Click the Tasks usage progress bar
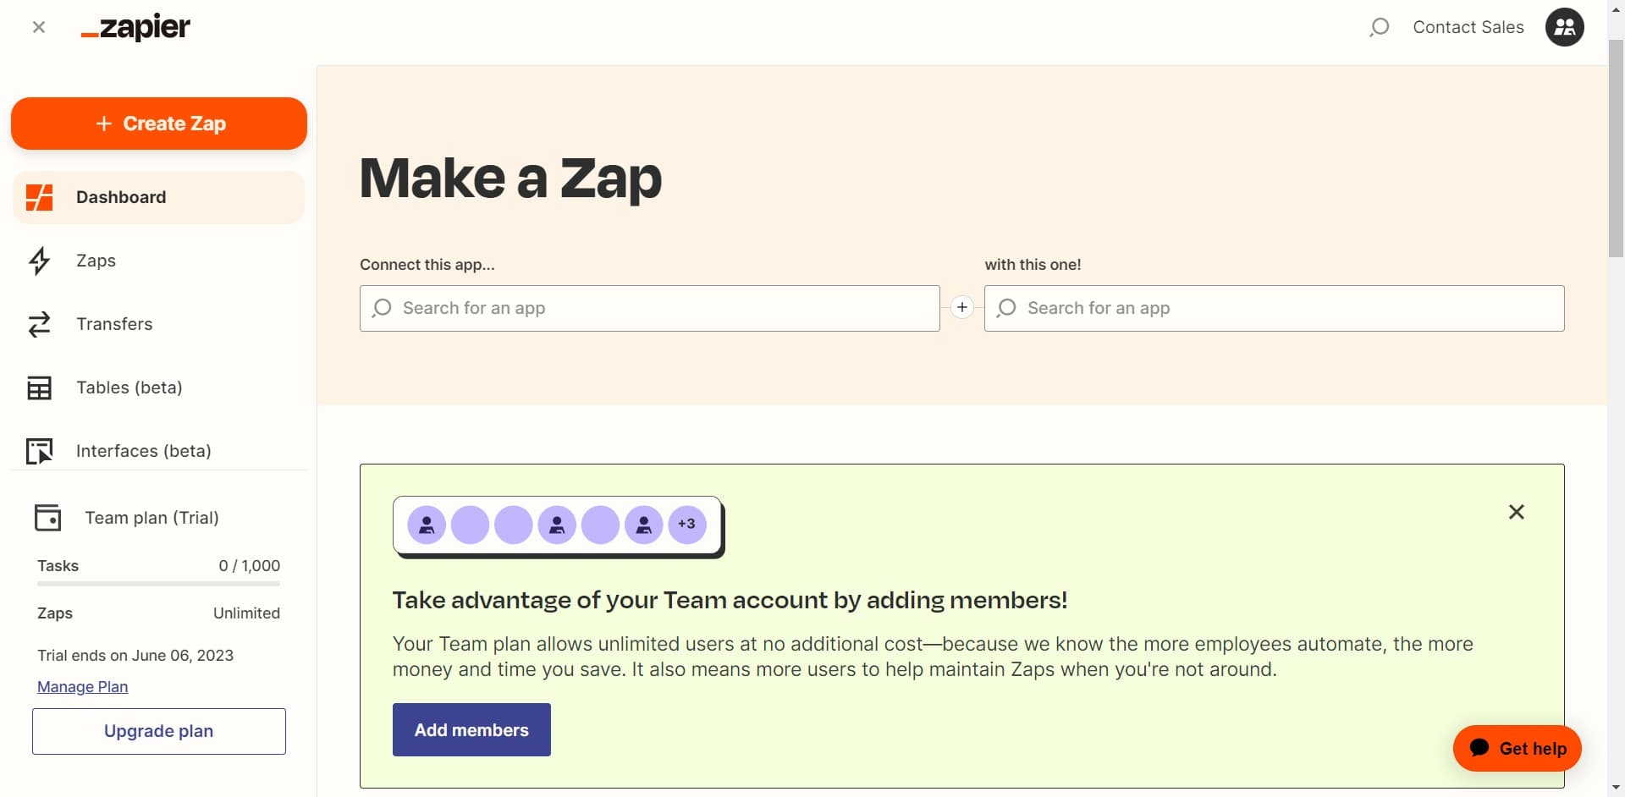The image size is (1625, 797). [157, 584]
